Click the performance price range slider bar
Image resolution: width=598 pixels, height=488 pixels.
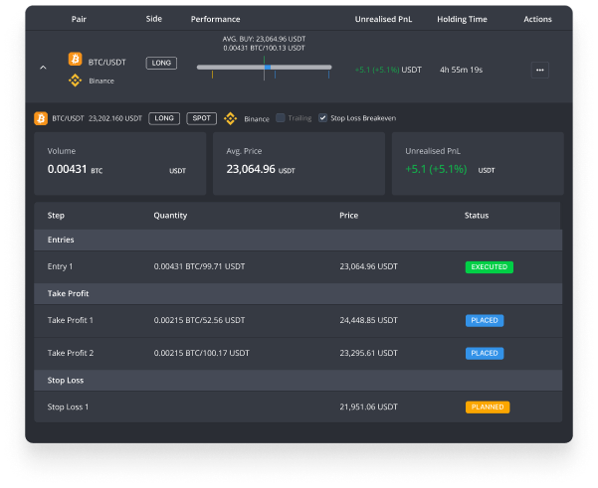[264, 68]
